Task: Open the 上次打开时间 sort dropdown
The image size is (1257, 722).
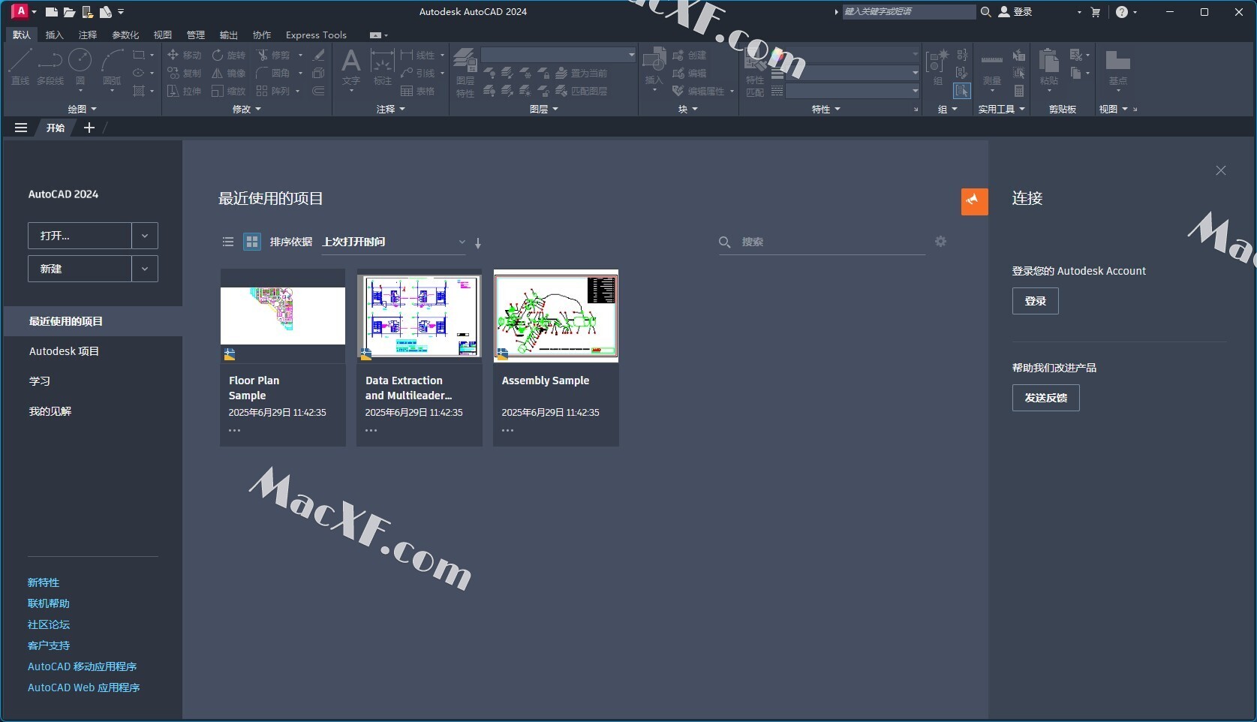Action: tap(393, 242)
